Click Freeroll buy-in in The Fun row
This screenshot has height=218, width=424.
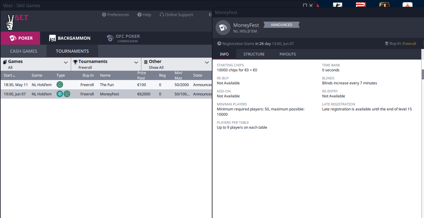point(87,85)
